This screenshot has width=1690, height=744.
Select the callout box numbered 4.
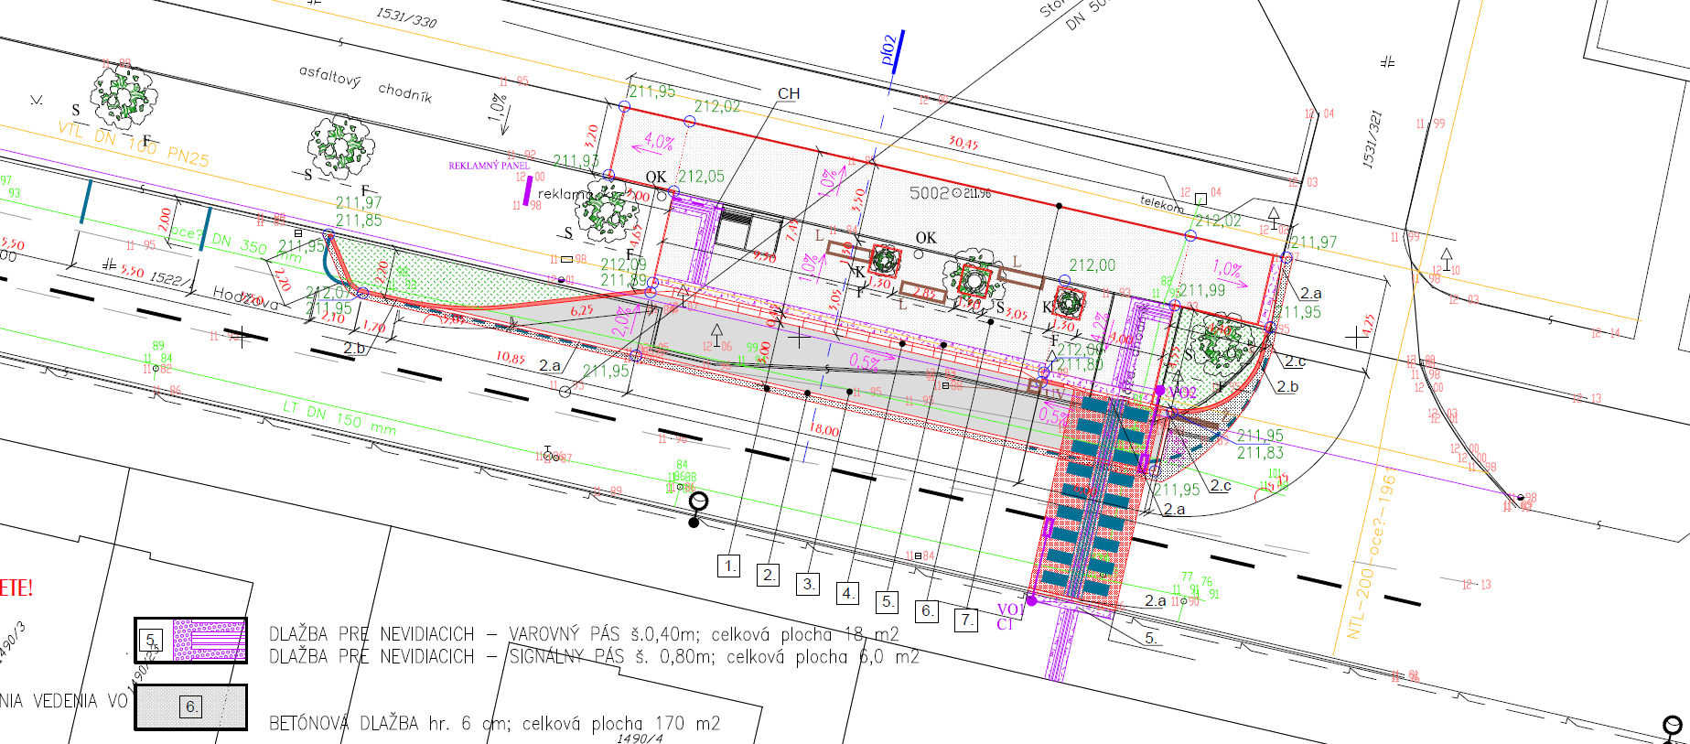(x=848, y=593)
